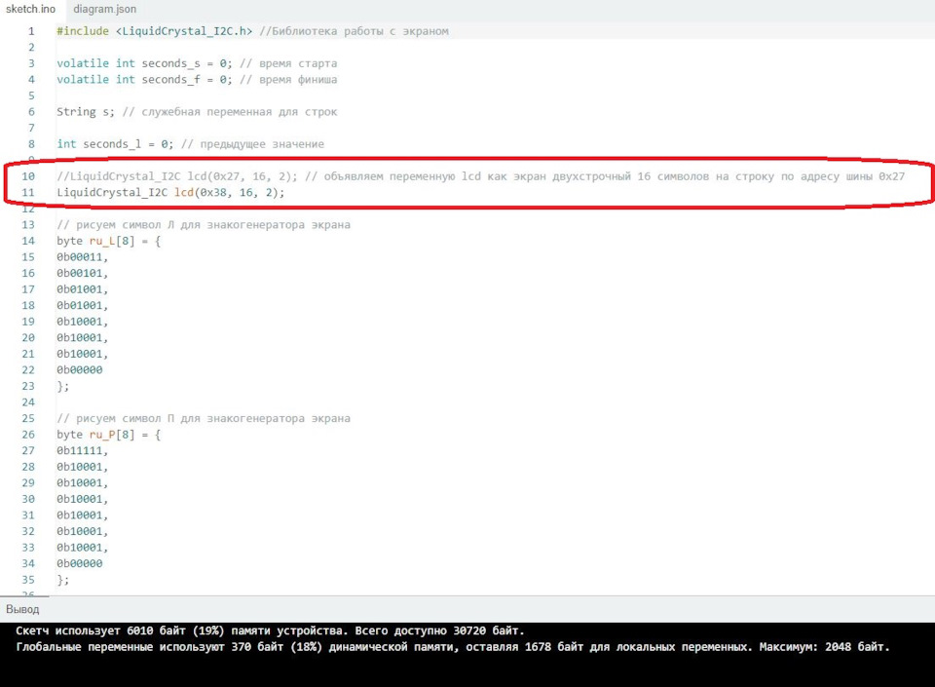
Task: Open the diagram.json tab
Action: pos(104,9)
